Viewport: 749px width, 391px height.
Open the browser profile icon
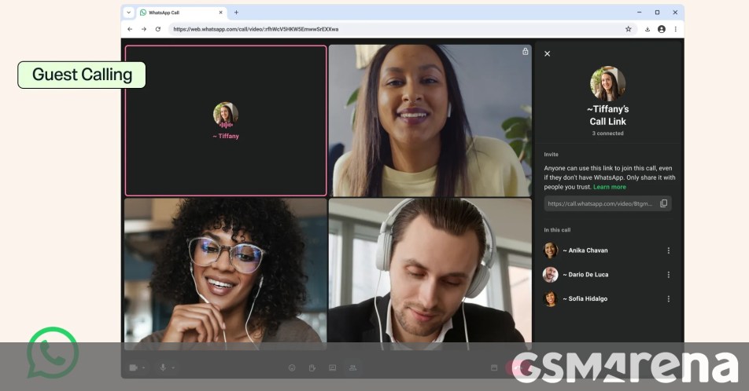(x=662, y=29)
